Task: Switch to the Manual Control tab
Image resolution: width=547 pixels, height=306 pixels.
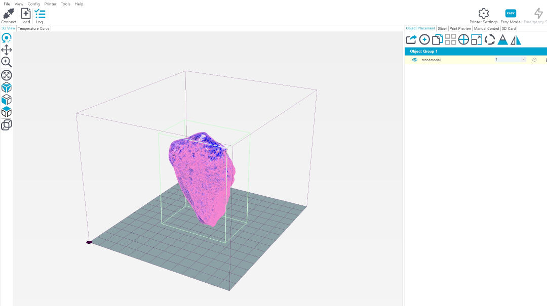Action: [x=486, y=29]
